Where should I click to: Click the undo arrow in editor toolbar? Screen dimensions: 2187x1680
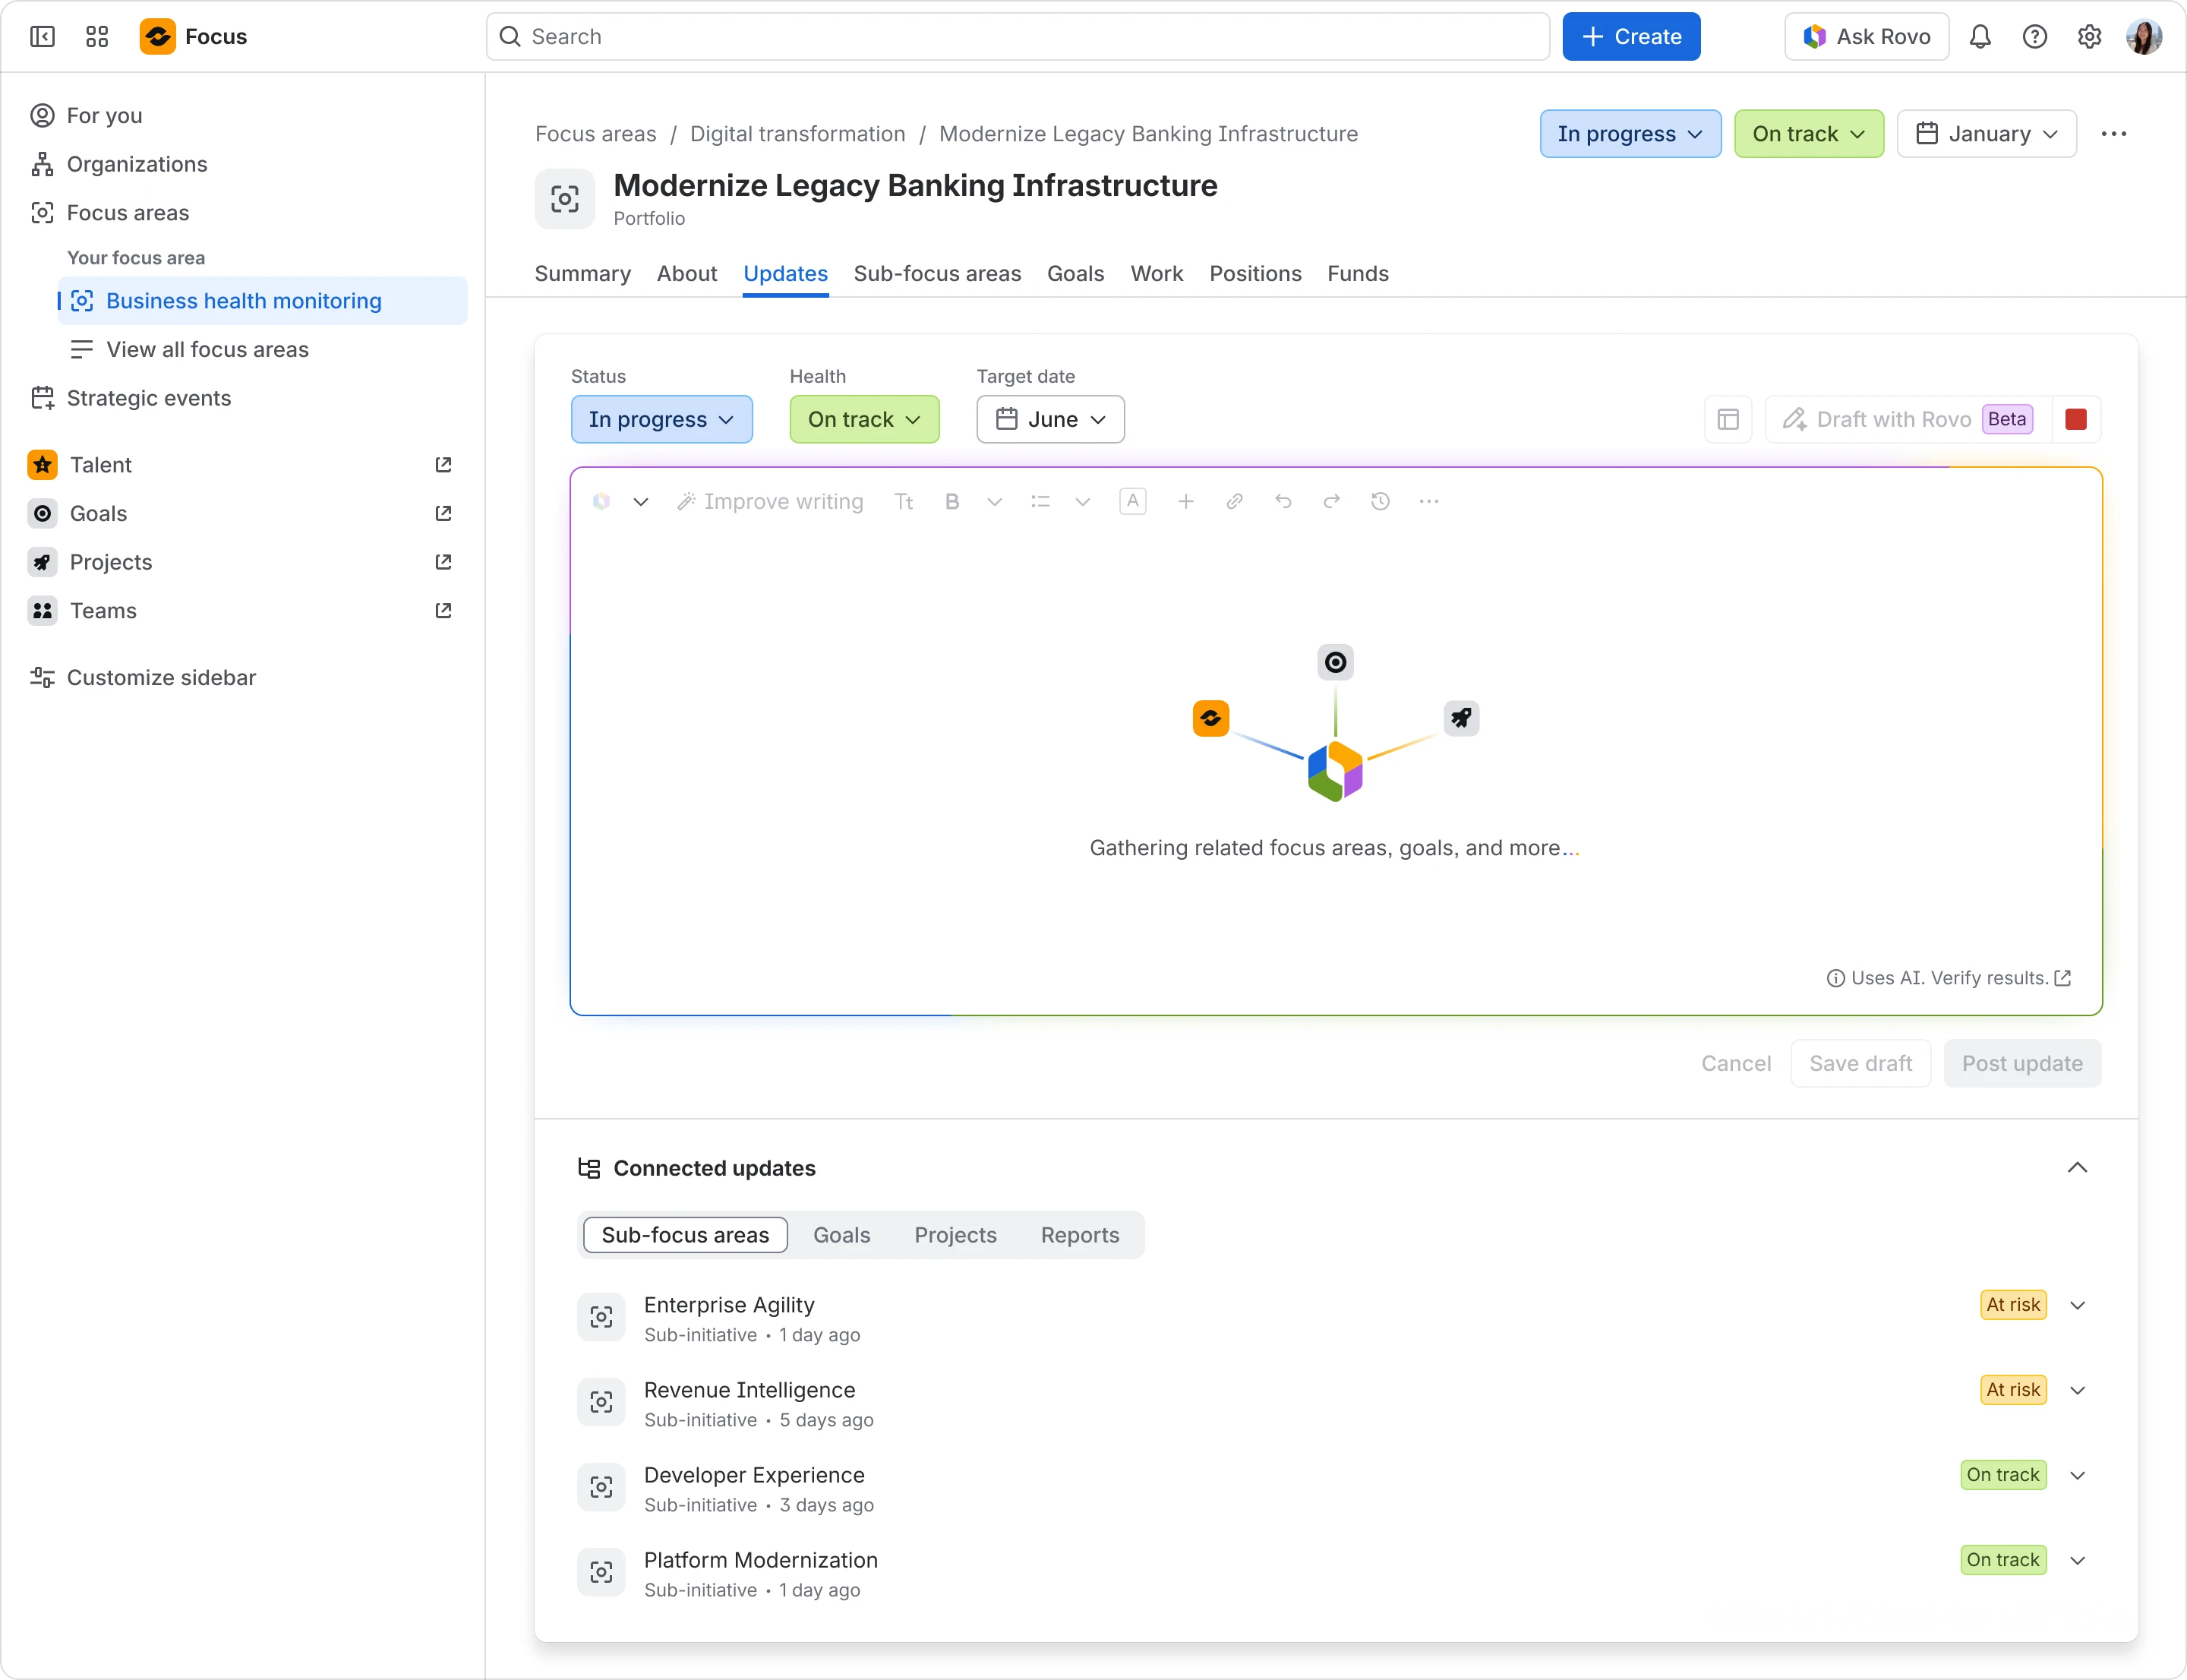1283,502
